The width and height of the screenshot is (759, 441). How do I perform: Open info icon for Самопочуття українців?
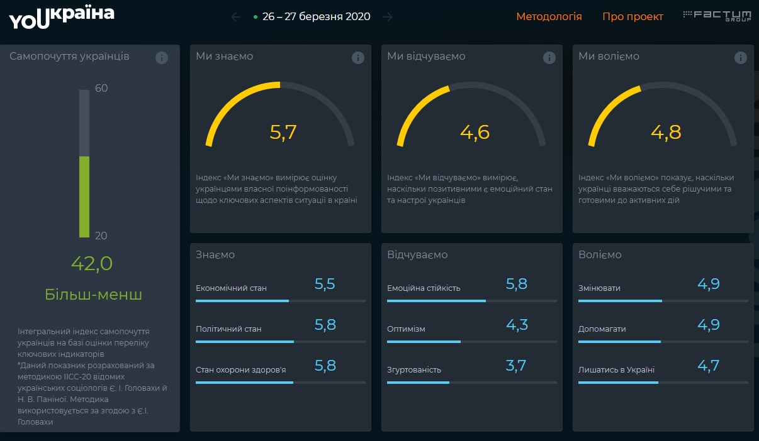[x=162, y=58]
